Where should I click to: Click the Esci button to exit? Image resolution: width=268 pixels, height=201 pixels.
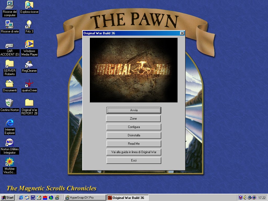(x=134, y=160)
